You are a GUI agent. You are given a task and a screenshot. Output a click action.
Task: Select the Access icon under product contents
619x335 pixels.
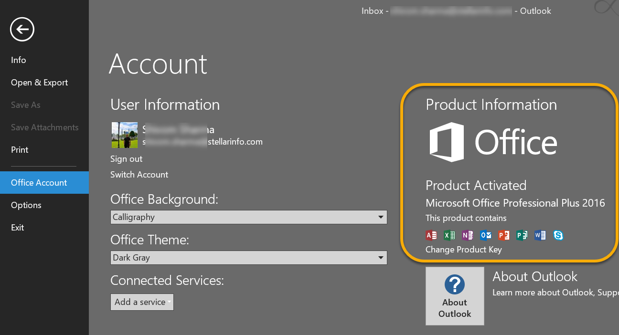[x=431, y=235]
